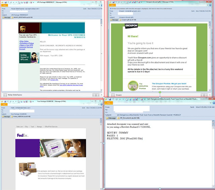
Task: Click Redo icon in UPS Package window
Action: pos(11,2)
